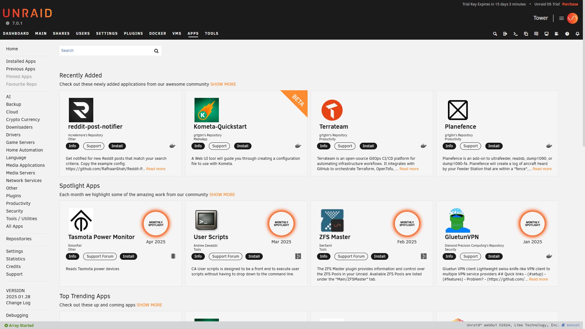Screen dimensions: 585x329
Task: Open Repositories in sidebar
Action: coord(19,239)
